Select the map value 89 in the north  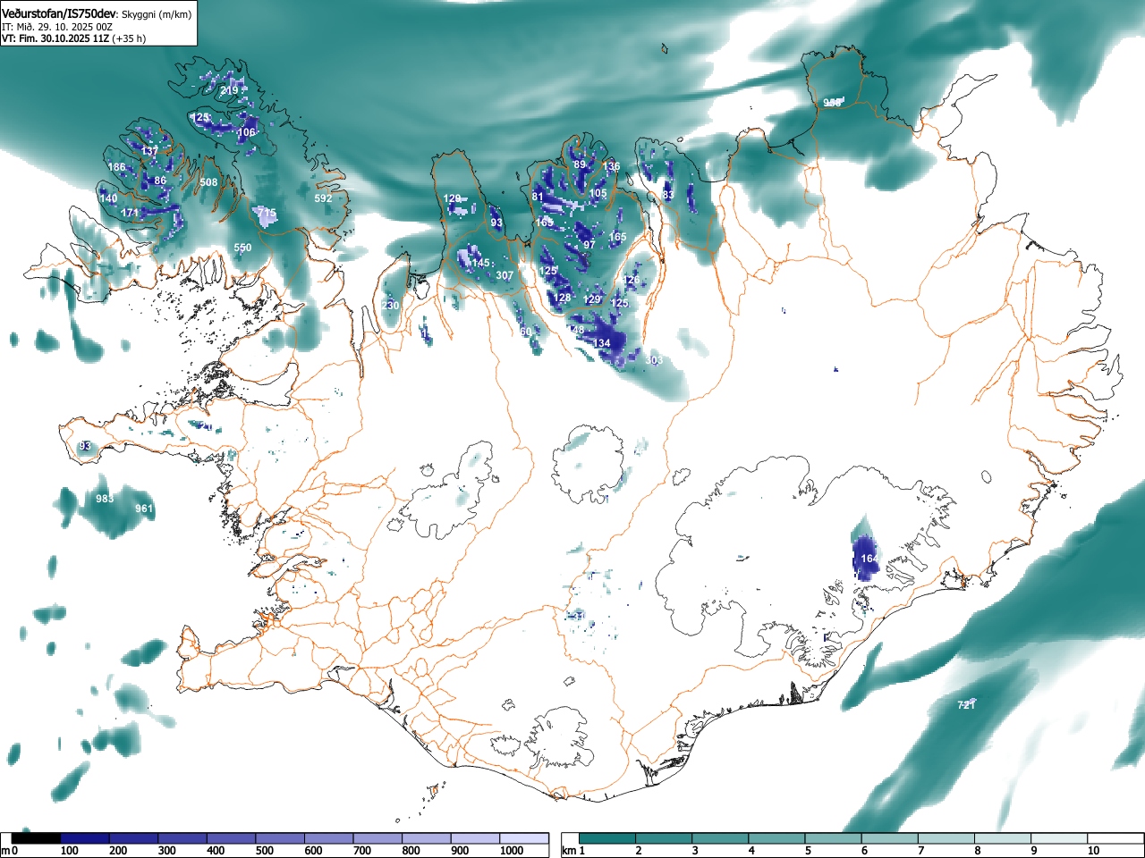(580, 164)
